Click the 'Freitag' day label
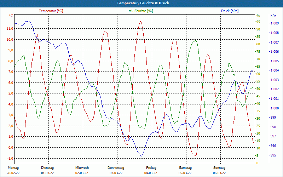The height and width of the screenshot is (177, 283). point(151,168)
